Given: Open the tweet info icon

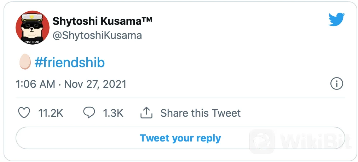Looking at the screenshot, I should click(336, 84).
